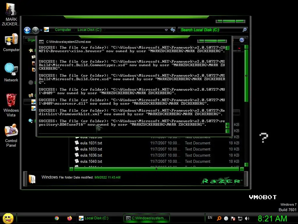
Task: Select Network icon in navigation pane
Action: tap(31, 121)
